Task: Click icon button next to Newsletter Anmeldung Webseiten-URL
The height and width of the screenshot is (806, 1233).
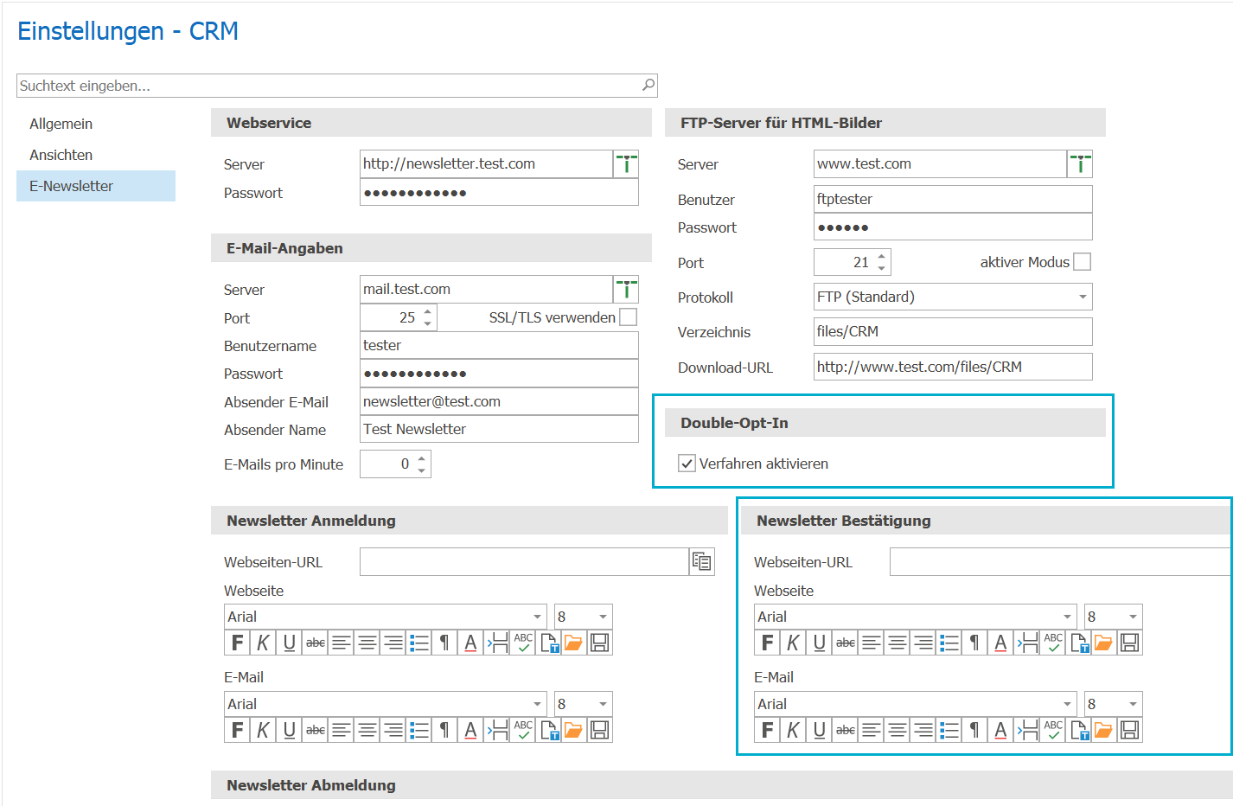Action: pyautogui.click(x=702, y=561)
